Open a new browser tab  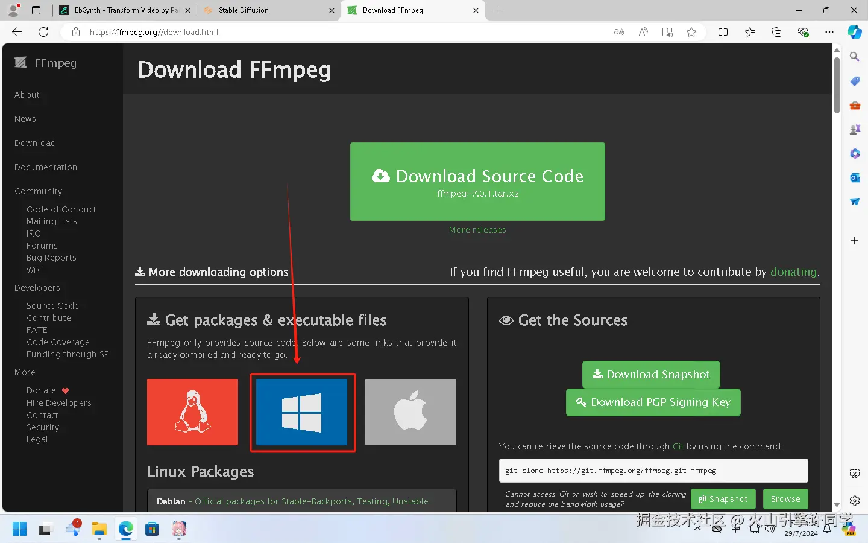point(498,10)
